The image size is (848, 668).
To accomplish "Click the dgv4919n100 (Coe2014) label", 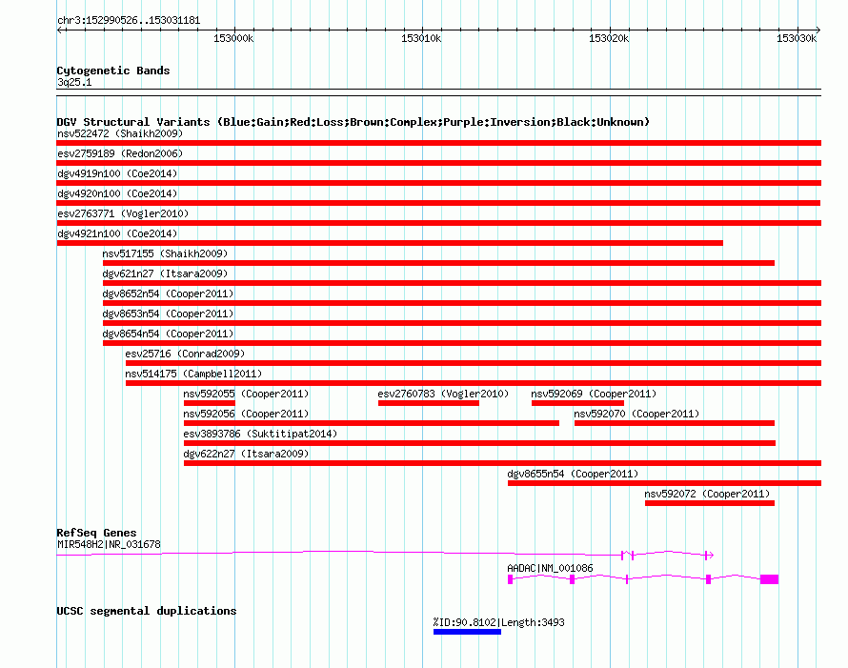I will pos(117,173).
